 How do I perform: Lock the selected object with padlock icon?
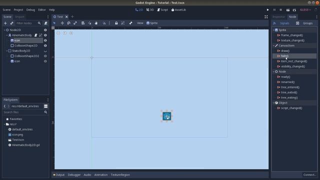(x=116, y=23)
